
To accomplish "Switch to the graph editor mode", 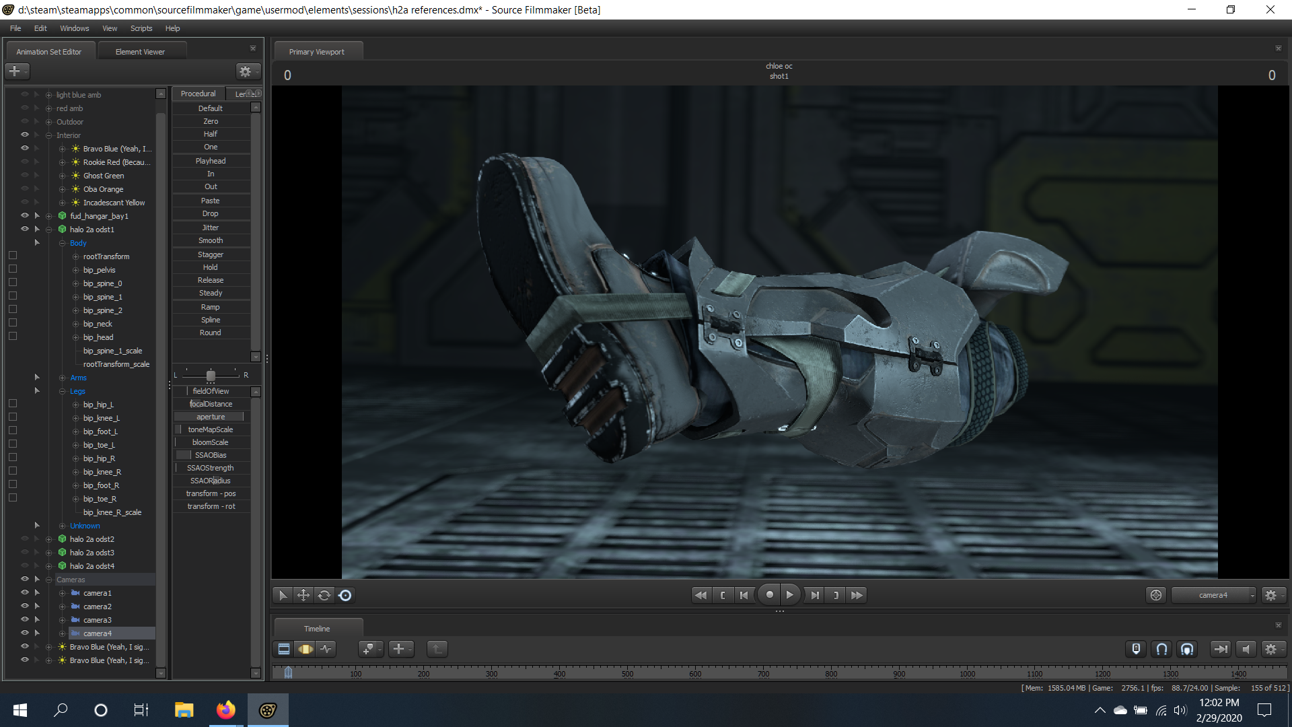I will 326,649.
